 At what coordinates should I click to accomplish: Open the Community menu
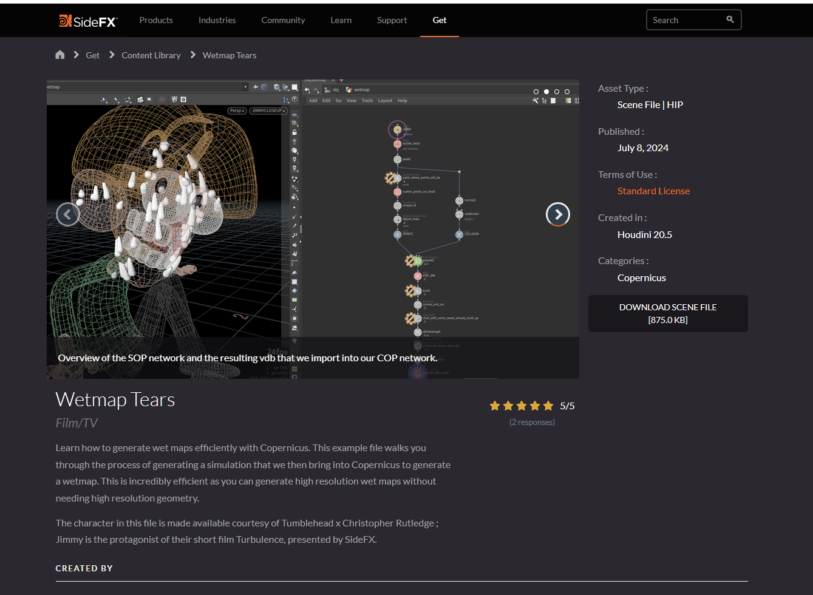coord(283,20)
